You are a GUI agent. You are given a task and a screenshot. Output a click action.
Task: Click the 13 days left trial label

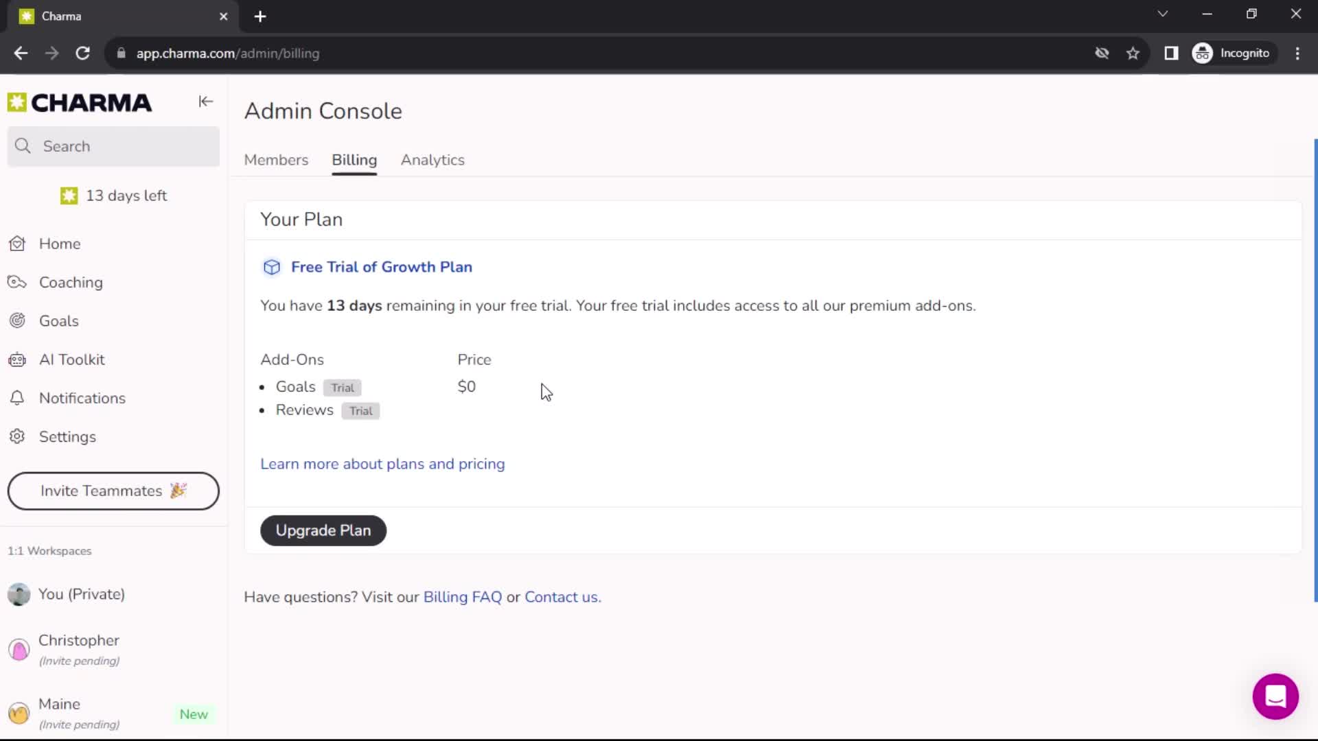pos(126,196)
